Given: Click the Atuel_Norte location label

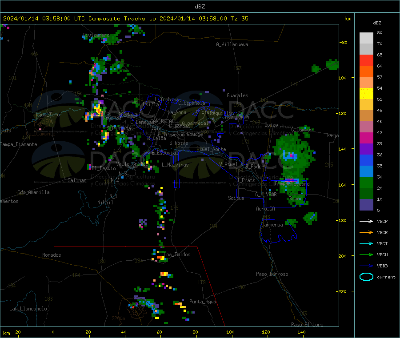Looking at the screenshot, I should tap(211, 149).
